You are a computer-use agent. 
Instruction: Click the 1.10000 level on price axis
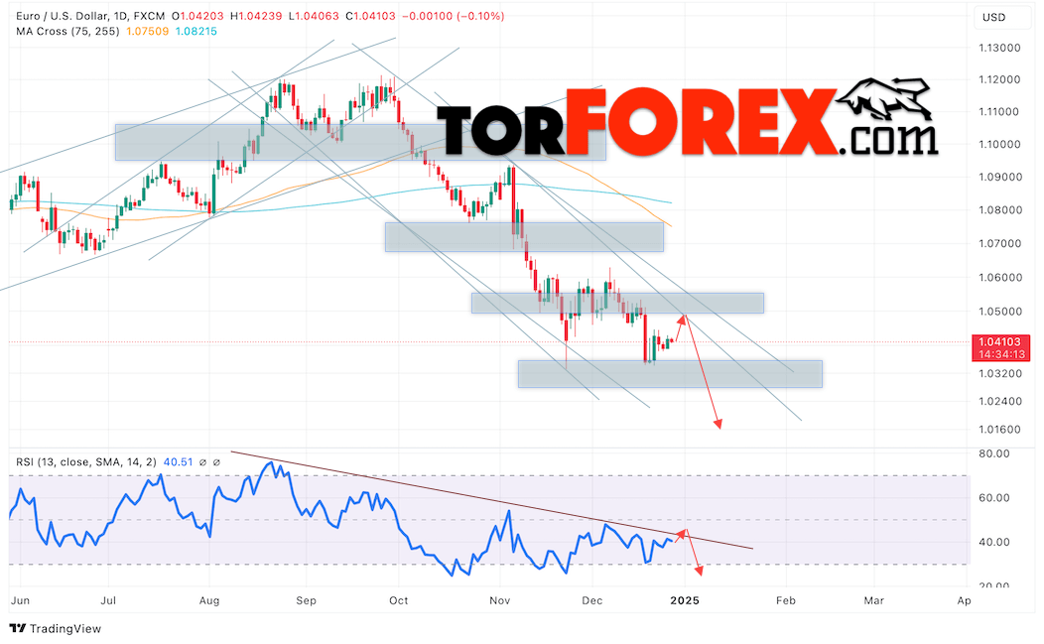[997, 144]
